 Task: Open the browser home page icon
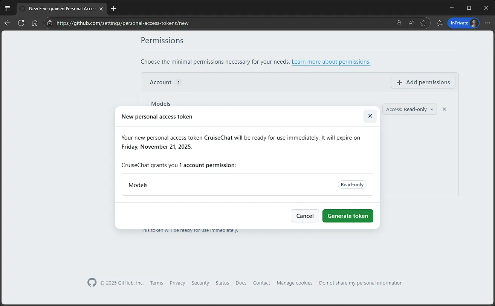click(35, 23)
